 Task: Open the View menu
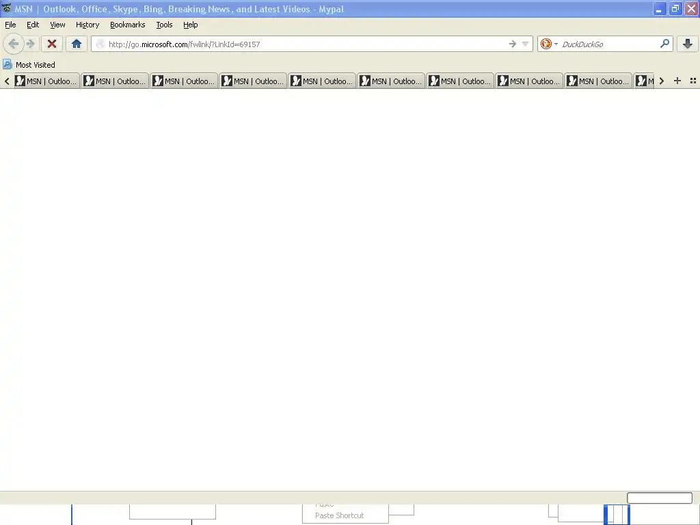[x=57, y=25]
